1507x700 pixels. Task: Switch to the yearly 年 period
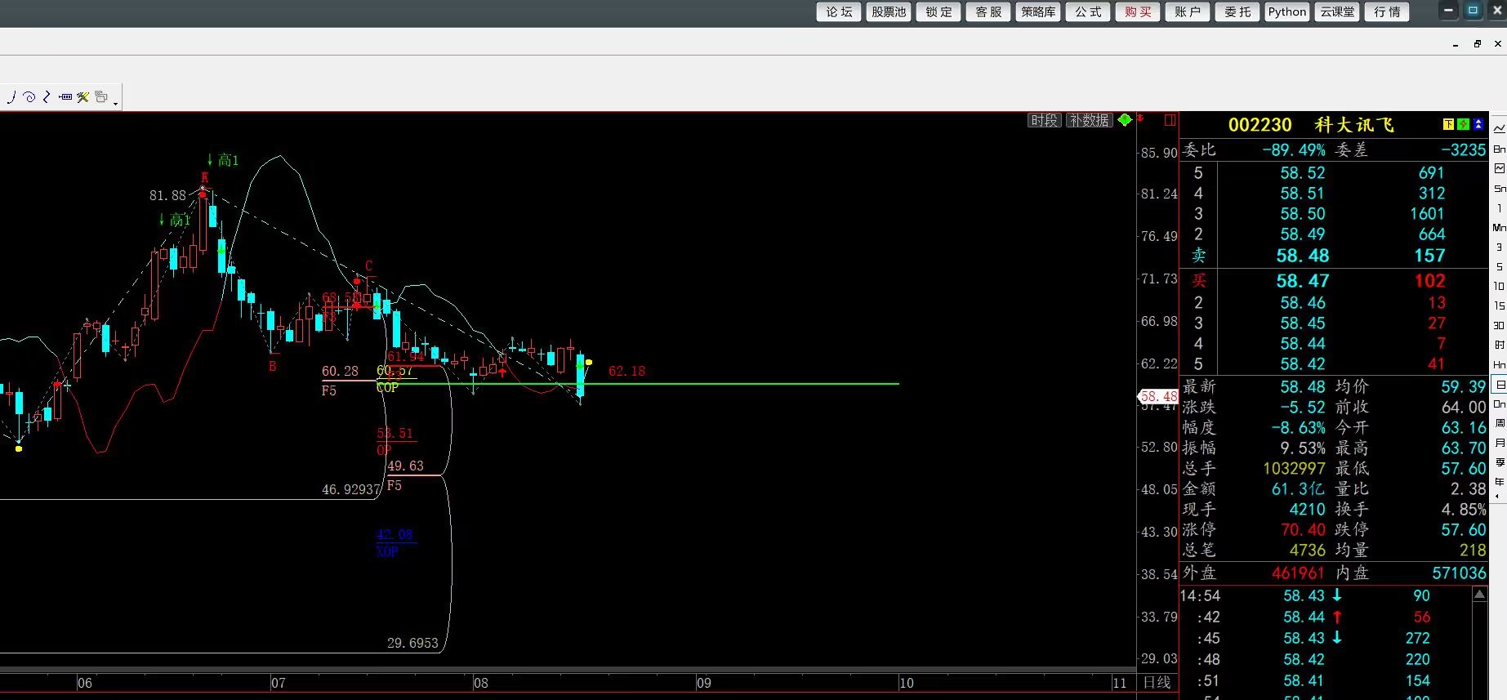coord(1500,482)
